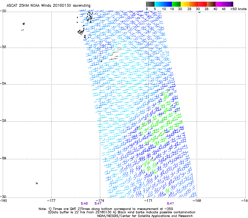Click the '25' legend scale label
This screenshot has width=248, height=218.
[189, 9]
